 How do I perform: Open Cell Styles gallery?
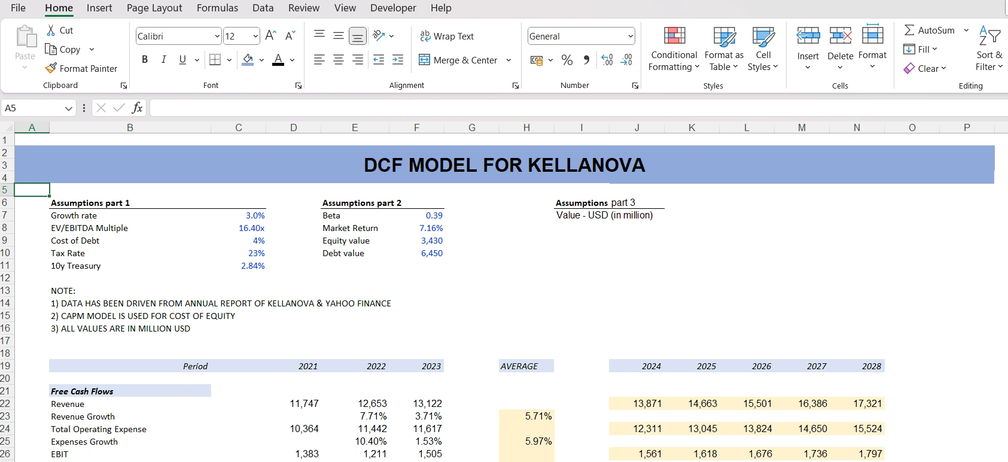click(x=763, y=48)
